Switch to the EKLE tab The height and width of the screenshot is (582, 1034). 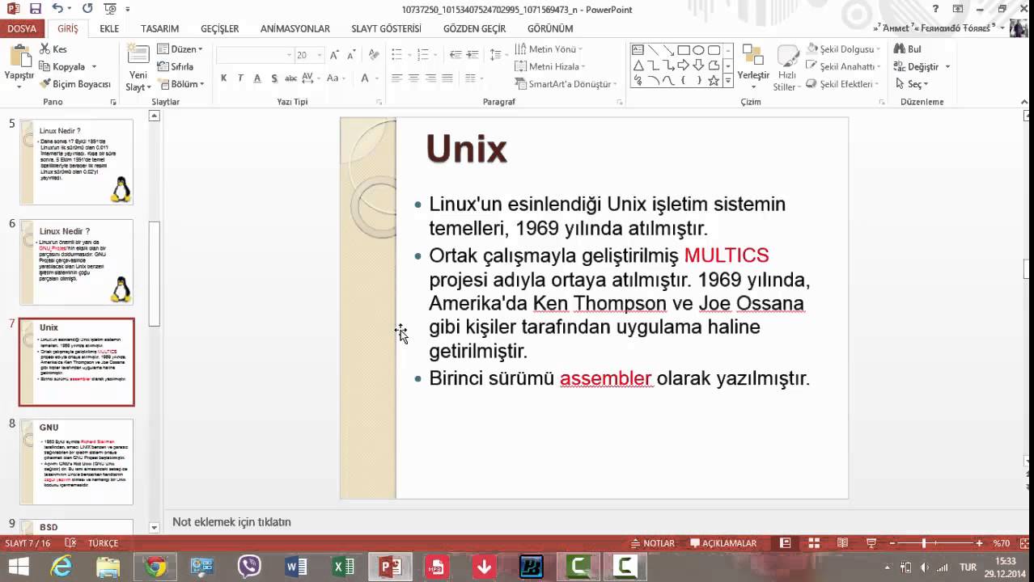pyautogui.click(x=109, y=28)
